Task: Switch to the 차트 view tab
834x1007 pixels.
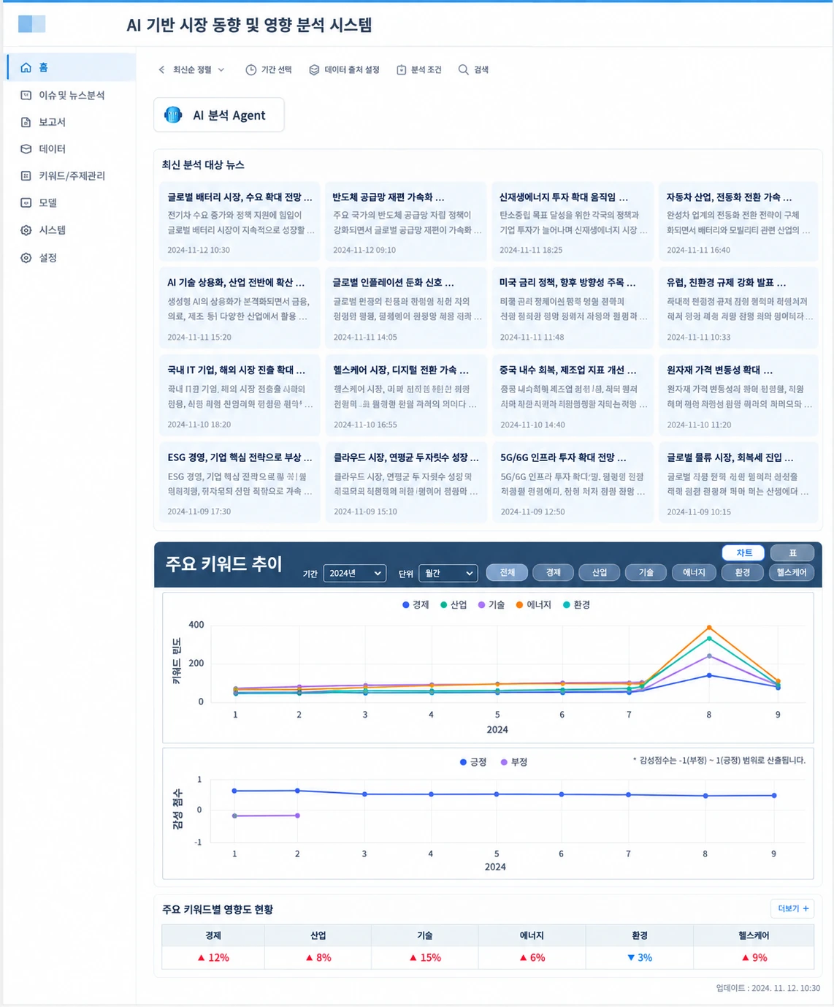Action: tap(744, 552)
